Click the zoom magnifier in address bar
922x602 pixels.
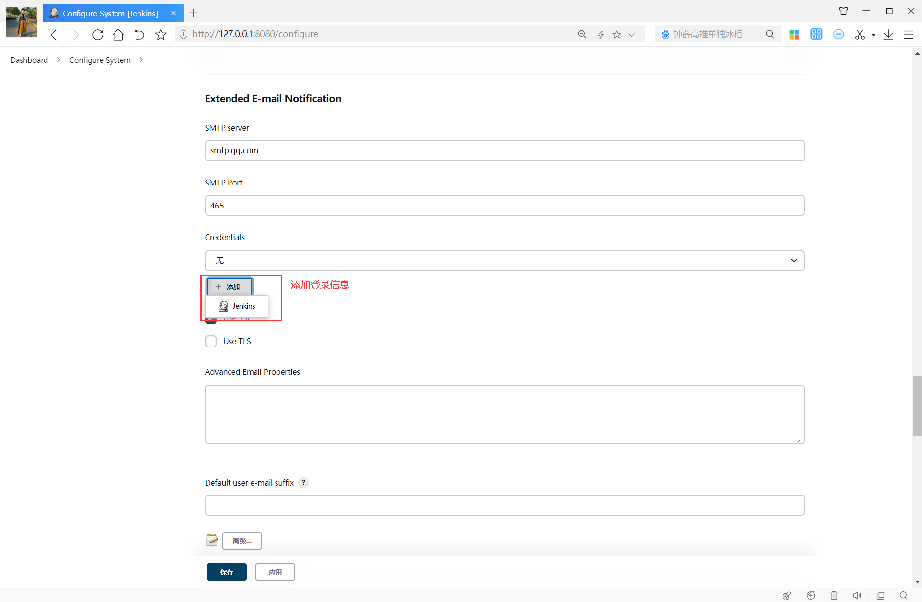coord(582,34)
